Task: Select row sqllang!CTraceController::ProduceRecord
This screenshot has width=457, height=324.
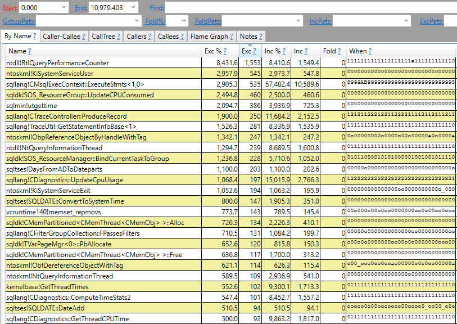Action: 230,116
